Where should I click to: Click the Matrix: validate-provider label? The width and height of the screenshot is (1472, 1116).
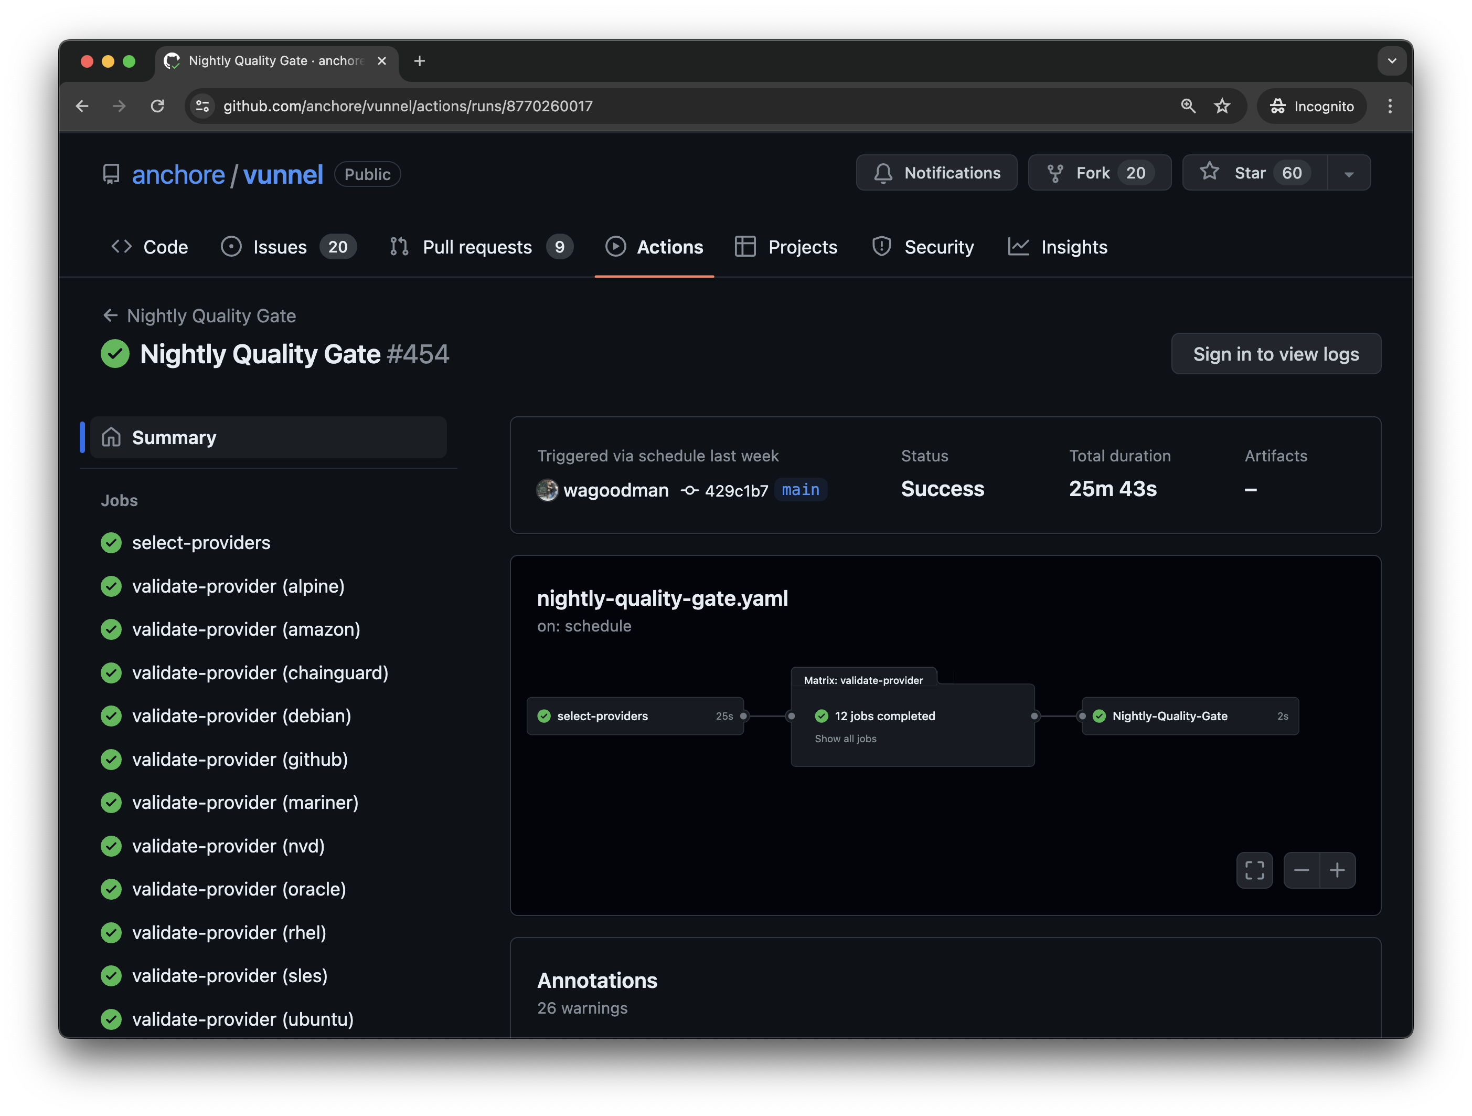click(864, 680)
